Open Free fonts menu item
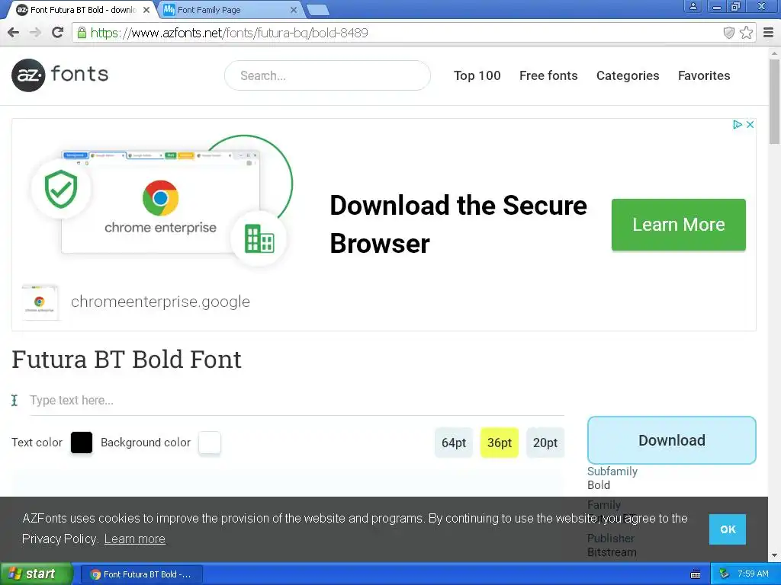Viewport: 781px width, 585px height. click(548, 75)
